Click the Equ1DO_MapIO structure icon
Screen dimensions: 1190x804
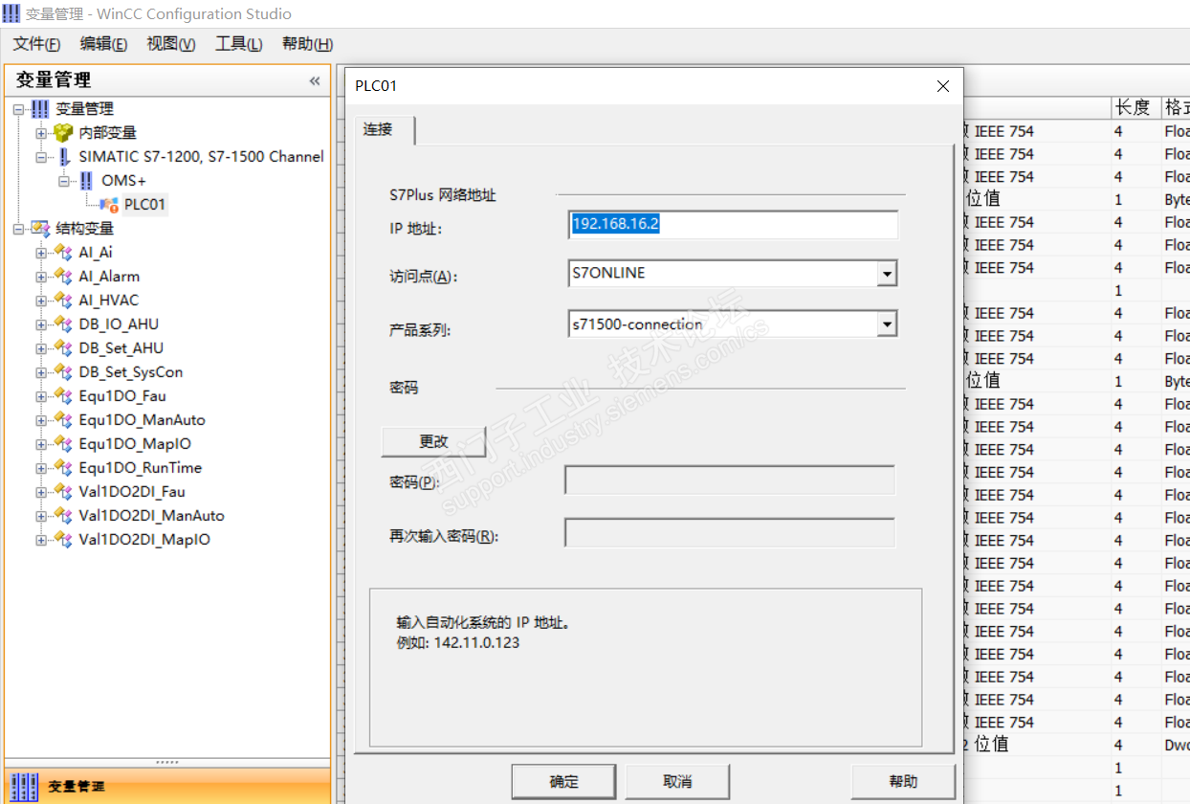(x=64, y=444)
